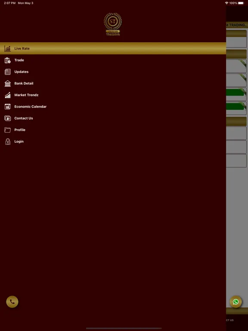Click the Economic Calendar icon
This screenshot has width=248, height=331.
[8, 106]
